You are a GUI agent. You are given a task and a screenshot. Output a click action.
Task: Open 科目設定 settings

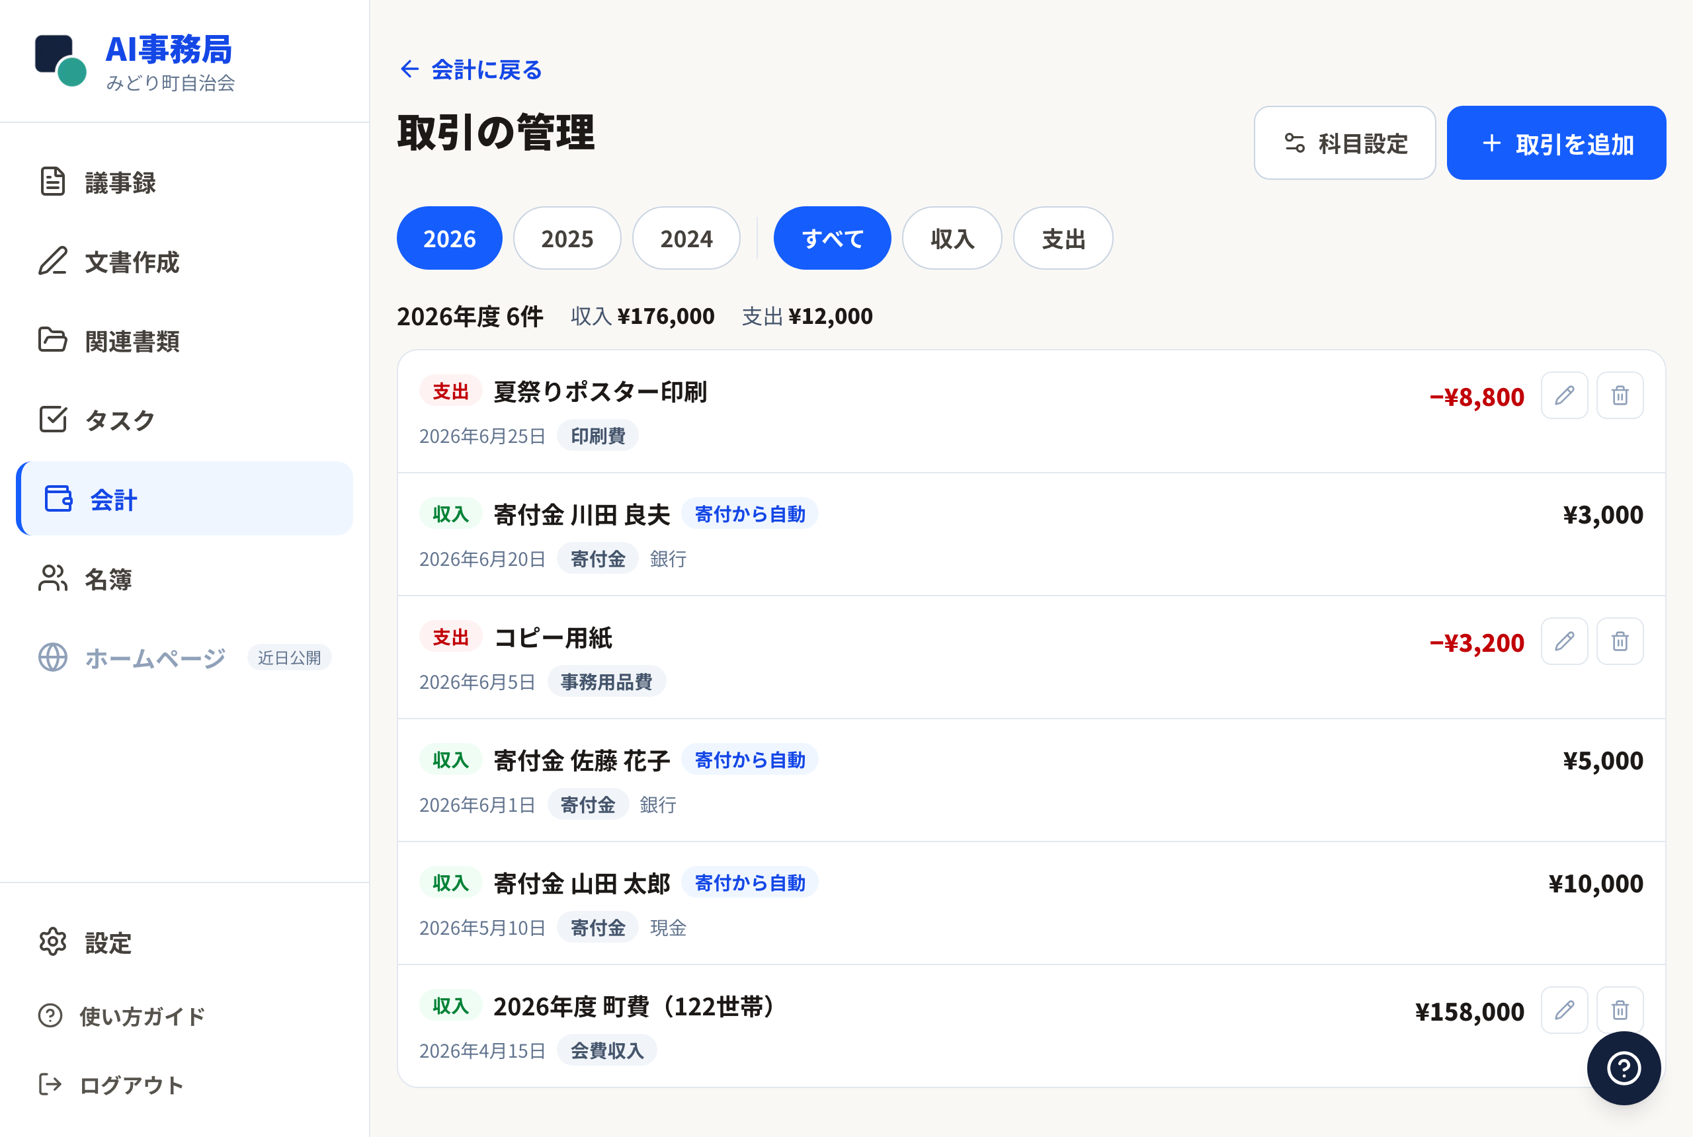(1345, 143)
